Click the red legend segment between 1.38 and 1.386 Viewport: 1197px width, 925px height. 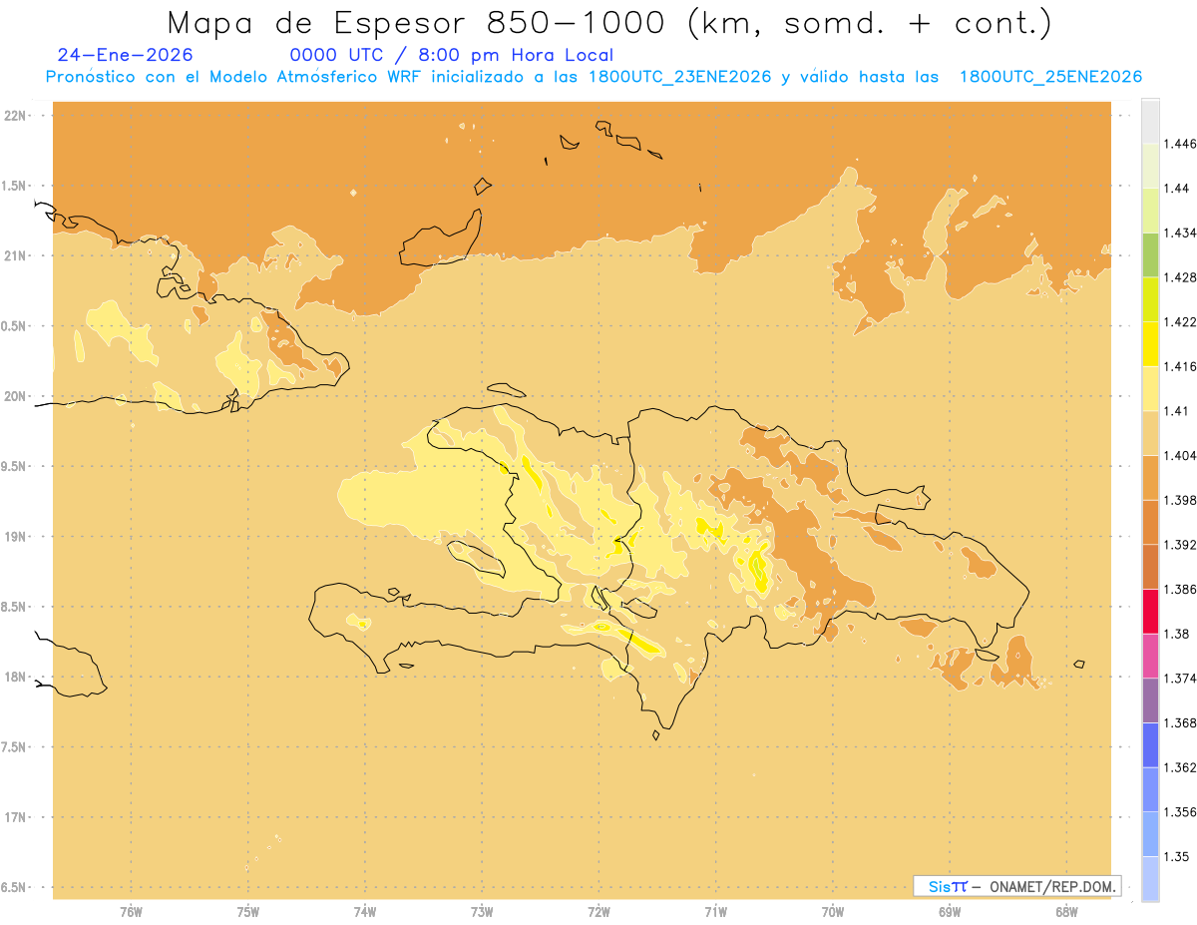[x=1150, y=611]
